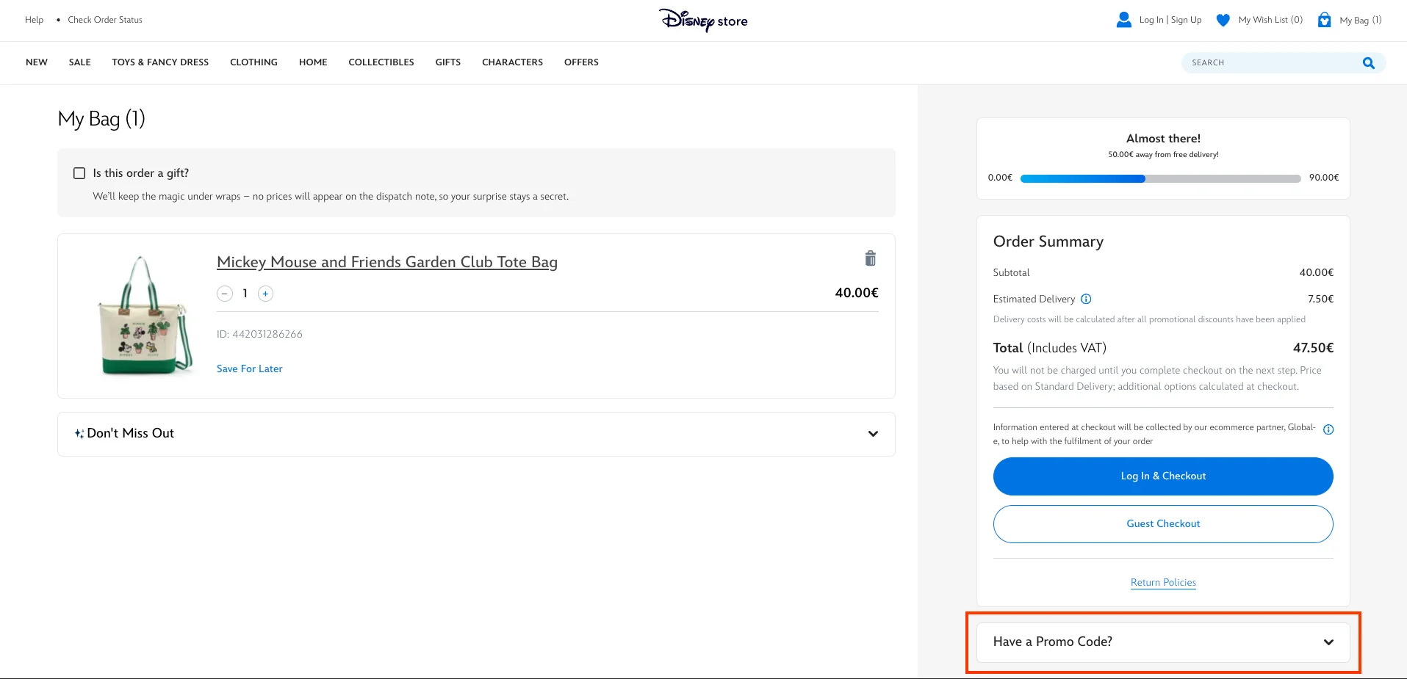The width and height of the screenshot is (1407, 679).
Task: Open the OFFERS menu
Action: click(581, 62)
